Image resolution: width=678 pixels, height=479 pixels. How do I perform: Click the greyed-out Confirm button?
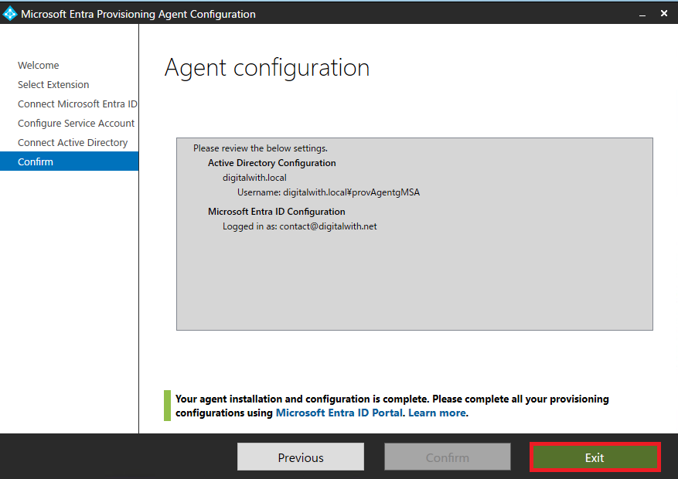click(448, 457)
